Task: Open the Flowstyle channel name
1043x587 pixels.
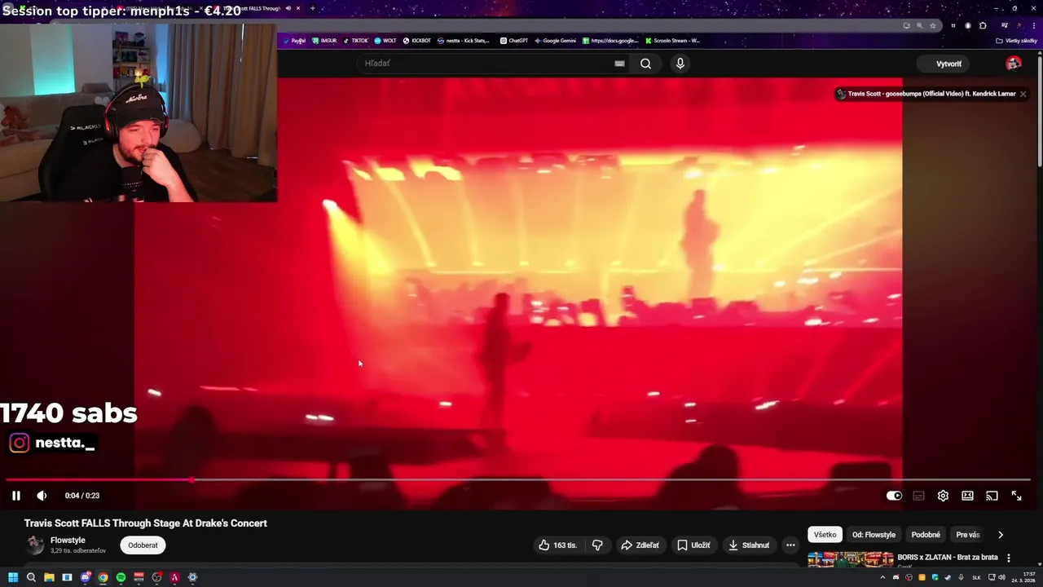Action: tap(68, 541)
